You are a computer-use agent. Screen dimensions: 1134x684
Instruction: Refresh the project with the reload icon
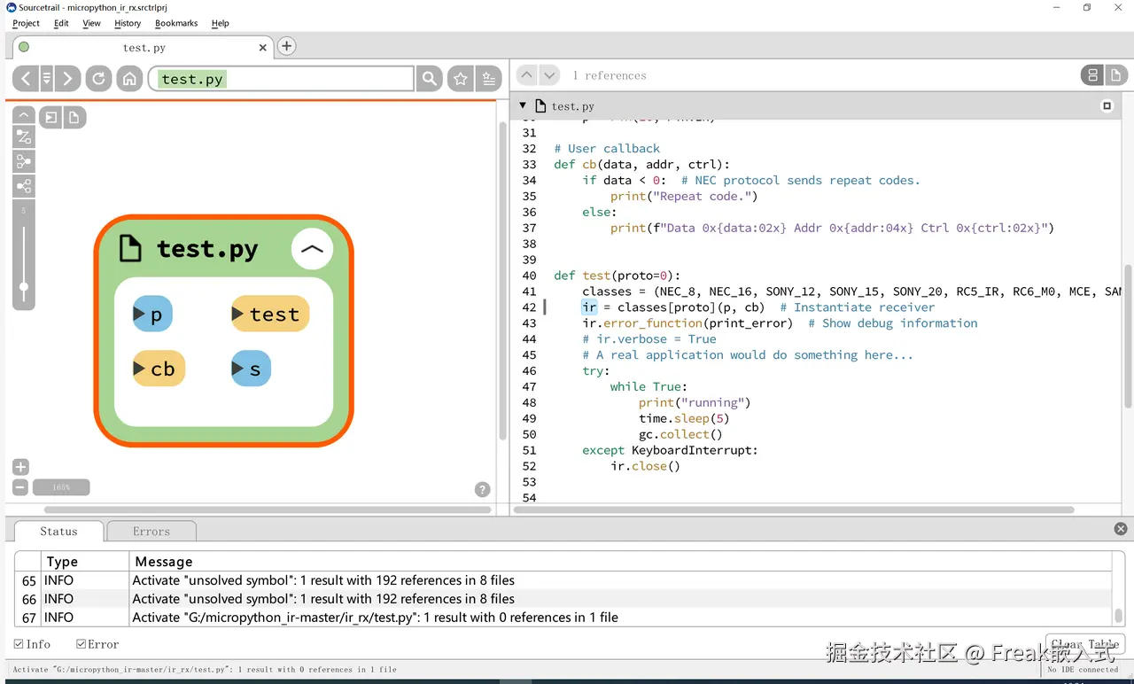[98, 79]
